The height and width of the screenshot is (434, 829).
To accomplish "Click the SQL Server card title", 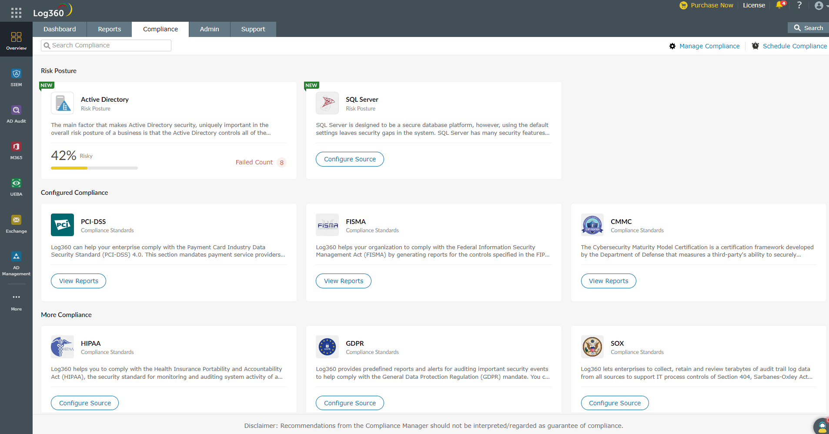I will (x=362, y=100).
